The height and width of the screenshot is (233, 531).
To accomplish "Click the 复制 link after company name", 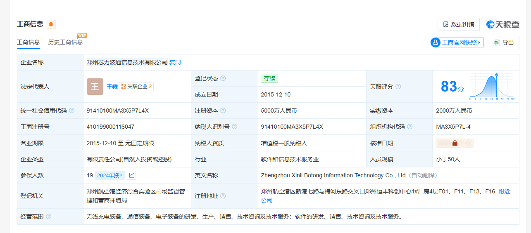I will click(x=175, y=62).
